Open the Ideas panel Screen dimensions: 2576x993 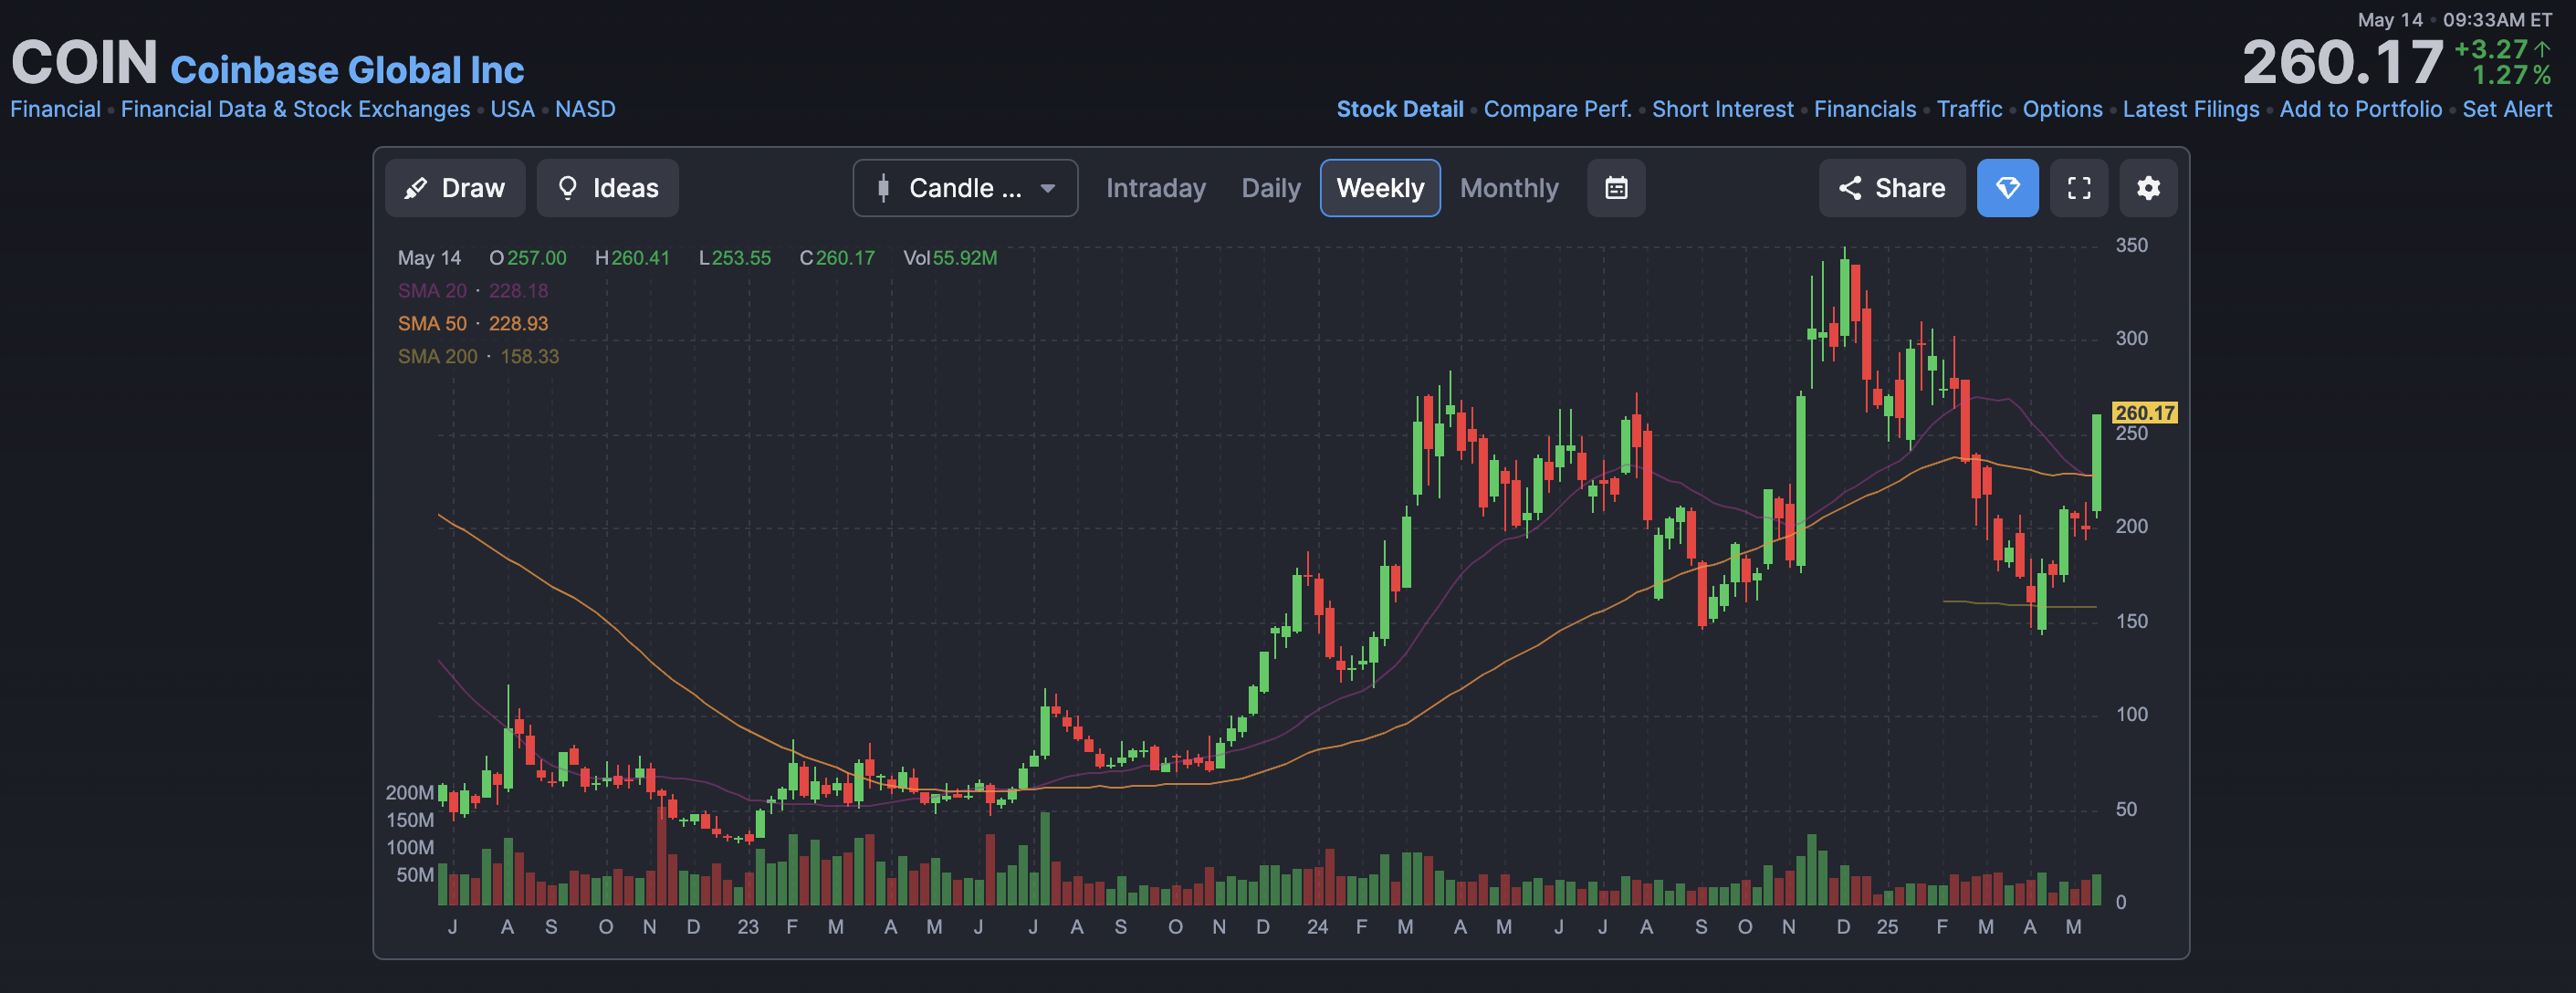tap(607, 188)
